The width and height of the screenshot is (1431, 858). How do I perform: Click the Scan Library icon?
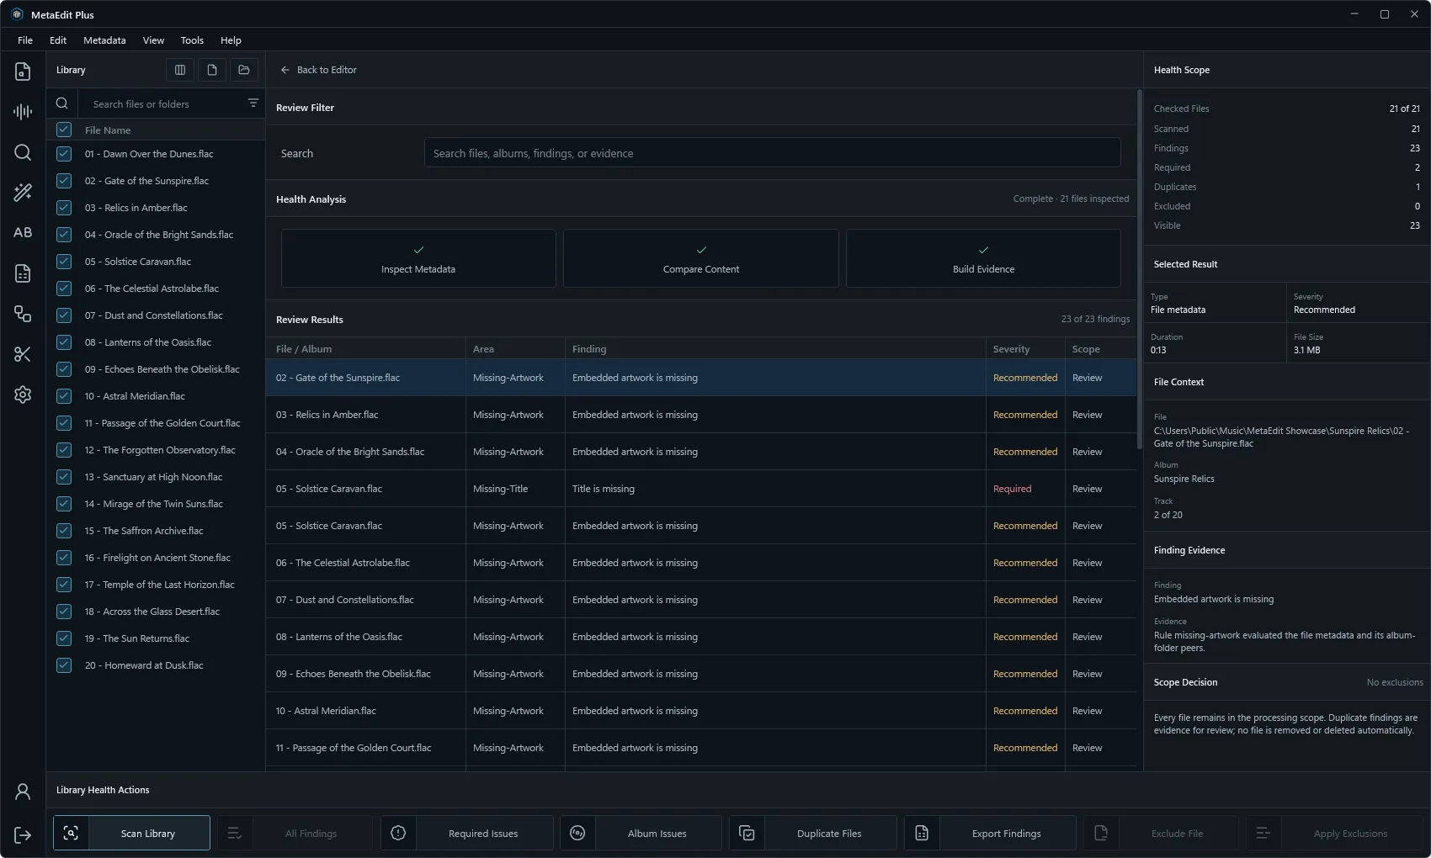click(71, 833)
